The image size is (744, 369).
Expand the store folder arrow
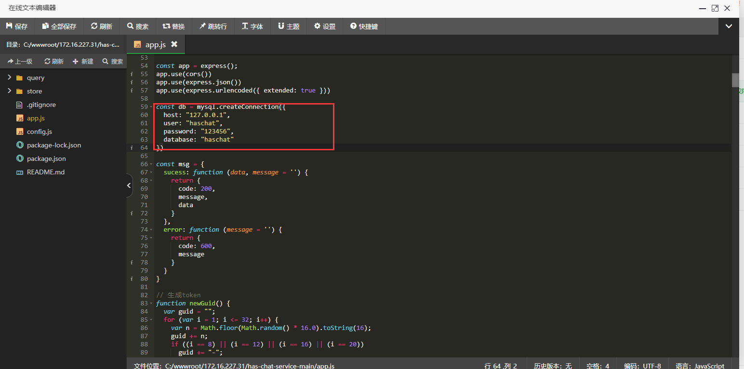[x=9, y=91]
